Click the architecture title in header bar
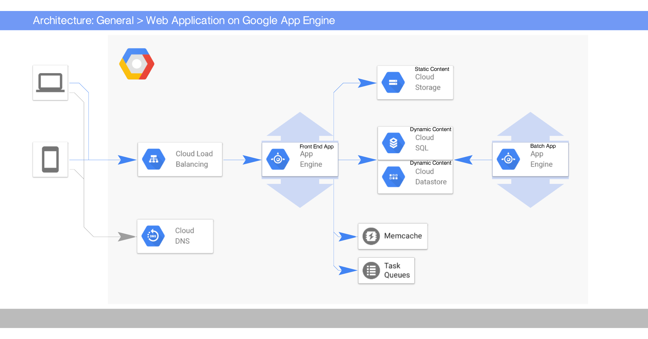This screenshot has width=648, height=339. (x=184, y=21)
